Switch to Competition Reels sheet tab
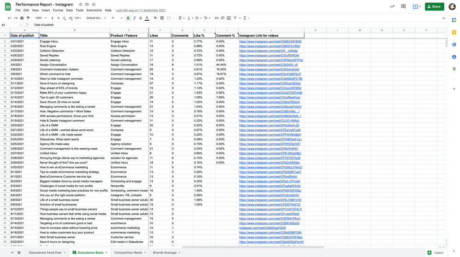The height and width of the screenshot is (257, 460). click(130, 252)
